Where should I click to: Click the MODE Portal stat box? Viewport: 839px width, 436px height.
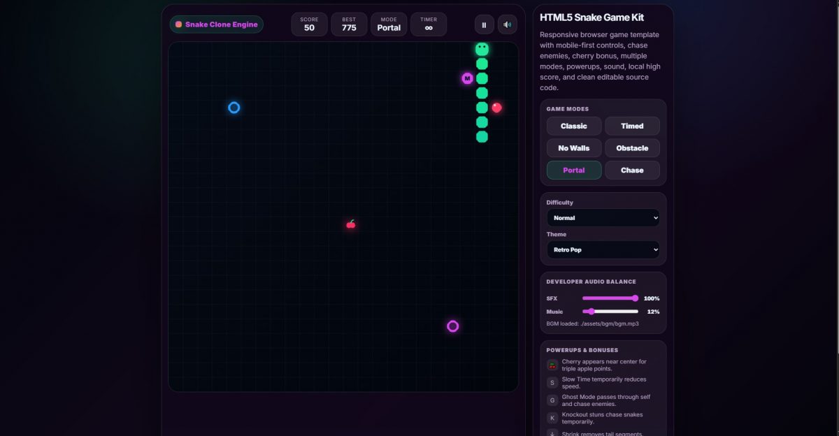(389, 24)
